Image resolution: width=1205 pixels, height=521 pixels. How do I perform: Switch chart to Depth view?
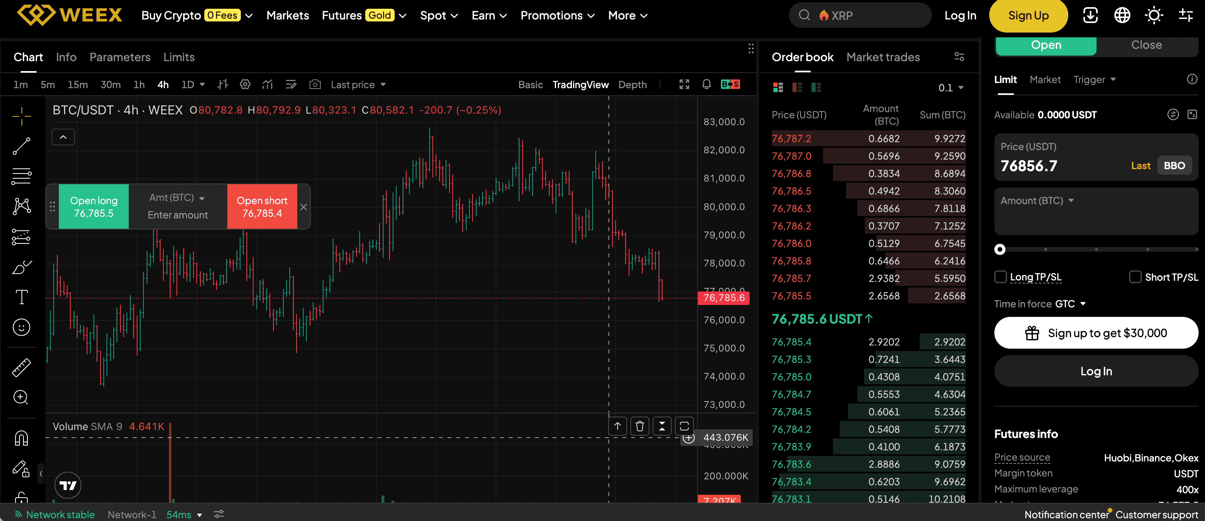pyautogui.click(x=632, y=85)
